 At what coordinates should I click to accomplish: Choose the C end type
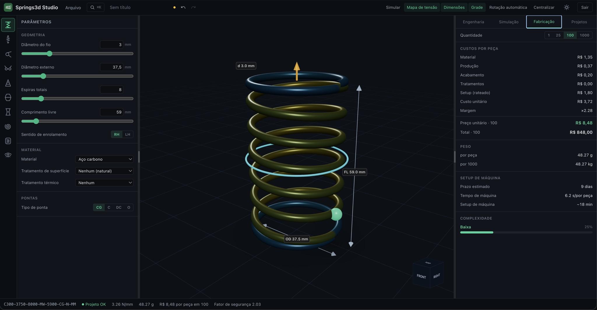pos(109,208)
